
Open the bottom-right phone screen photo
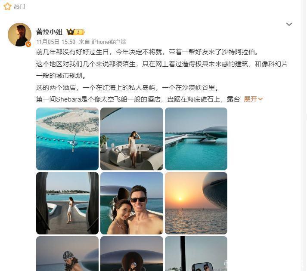[196, 254]
